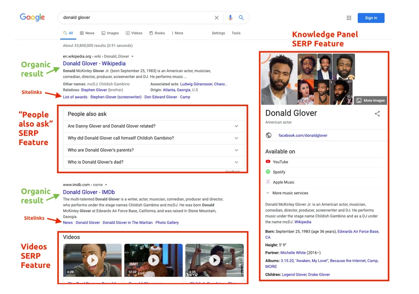419x294 pixels.
Task: Switch to the Images tab
Action: [110, 33]
